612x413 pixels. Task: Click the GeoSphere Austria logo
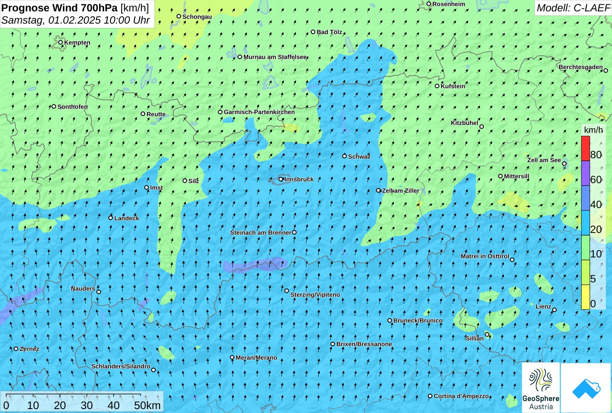[x=541, y=388]
